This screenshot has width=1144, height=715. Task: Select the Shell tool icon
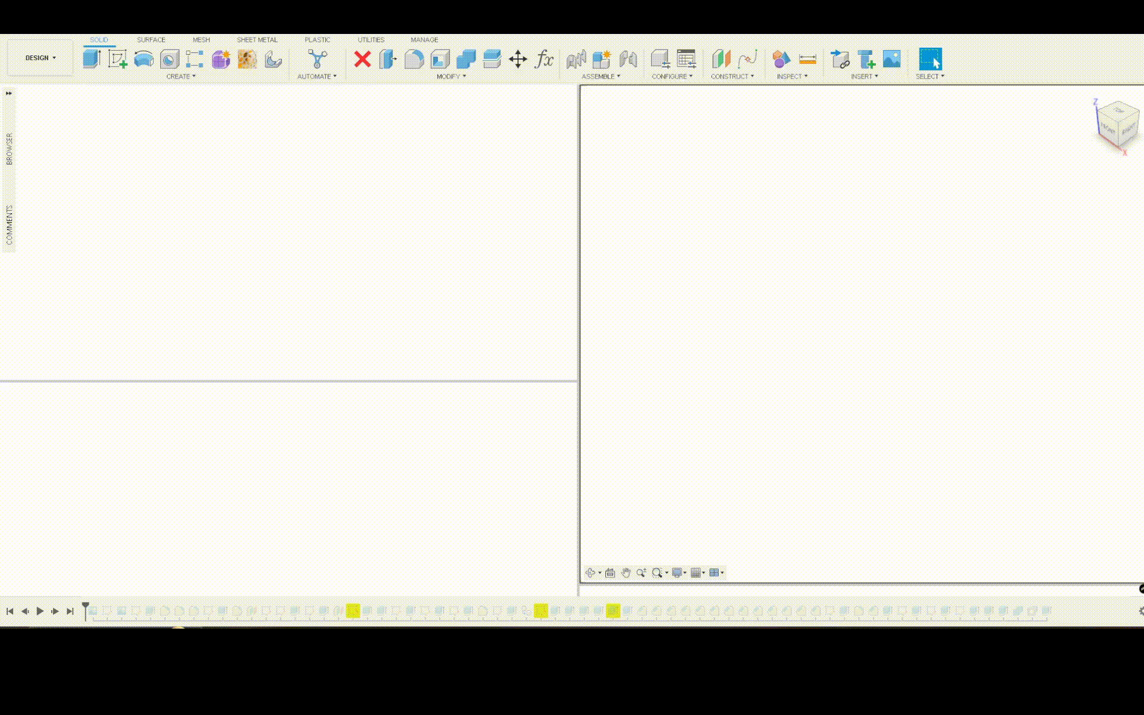(440, 59)
